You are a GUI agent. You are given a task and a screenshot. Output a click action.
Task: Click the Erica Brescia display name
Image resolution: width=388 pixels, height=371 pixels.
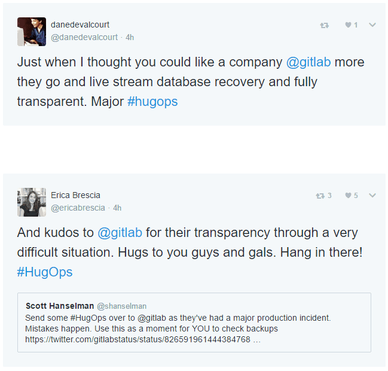(x=75, y=195)
